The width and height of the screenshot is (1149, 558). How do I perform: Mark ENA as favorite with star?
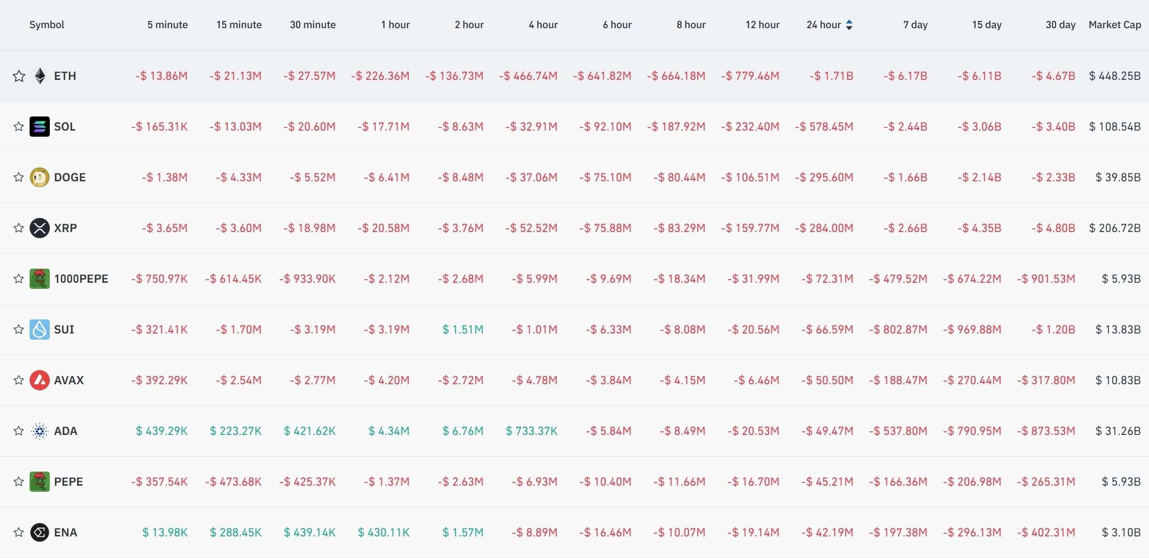tap(18, 532)
